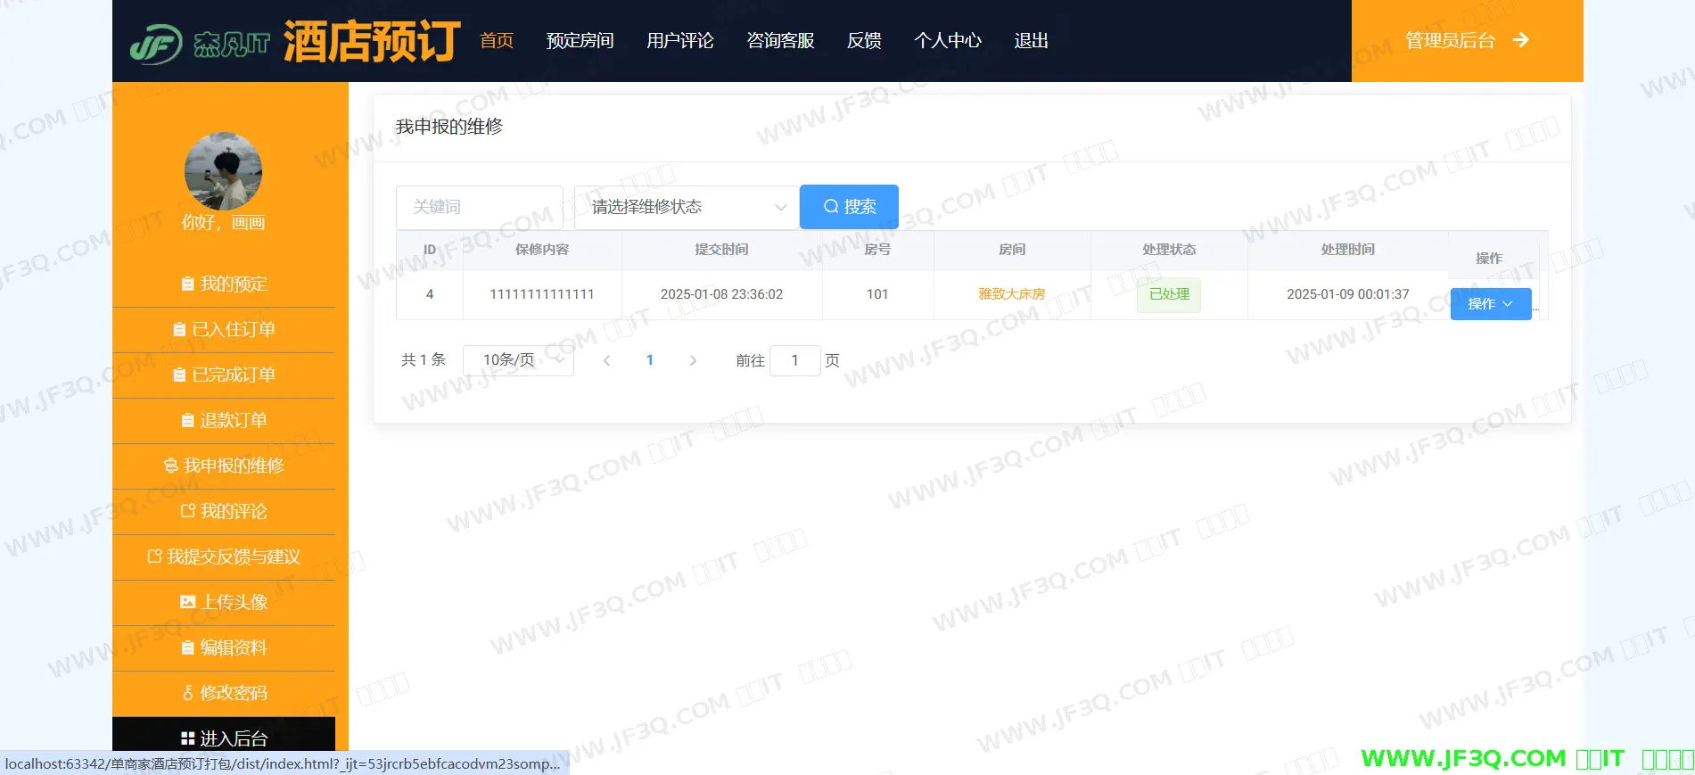Open 我申报的维修 sidebar entry

224,466
